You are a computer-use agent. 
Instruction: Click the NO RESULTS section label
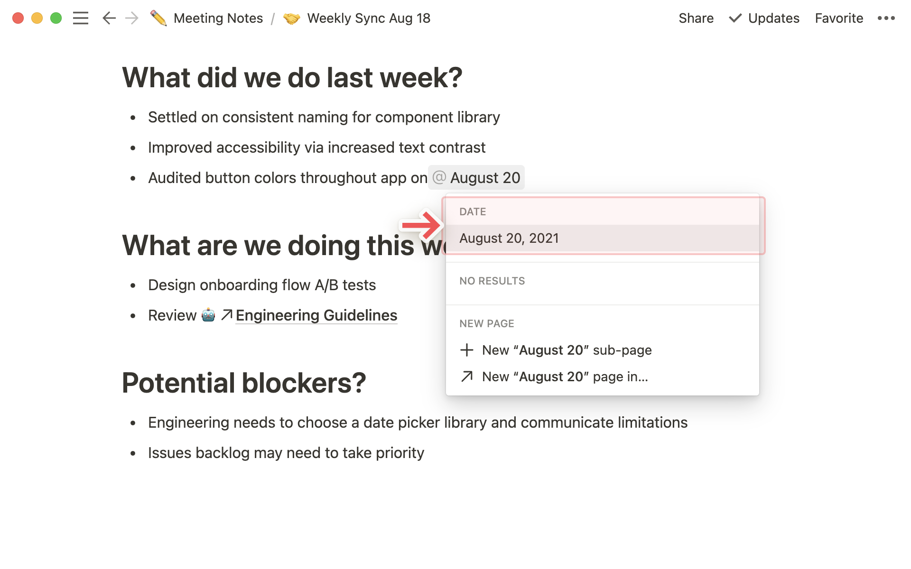(493, 281)
